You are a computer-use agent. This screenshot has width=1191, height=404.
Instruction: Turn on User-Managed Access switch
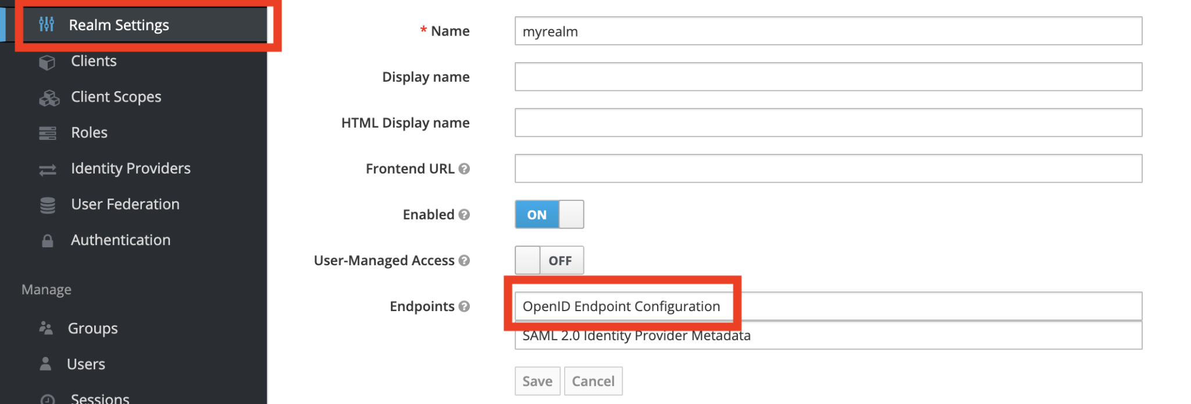click(549, 261)
